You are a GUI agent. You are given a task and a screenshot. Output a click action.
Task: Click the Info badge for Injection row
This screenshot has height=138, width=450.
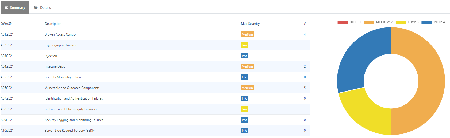click(244, 56)
